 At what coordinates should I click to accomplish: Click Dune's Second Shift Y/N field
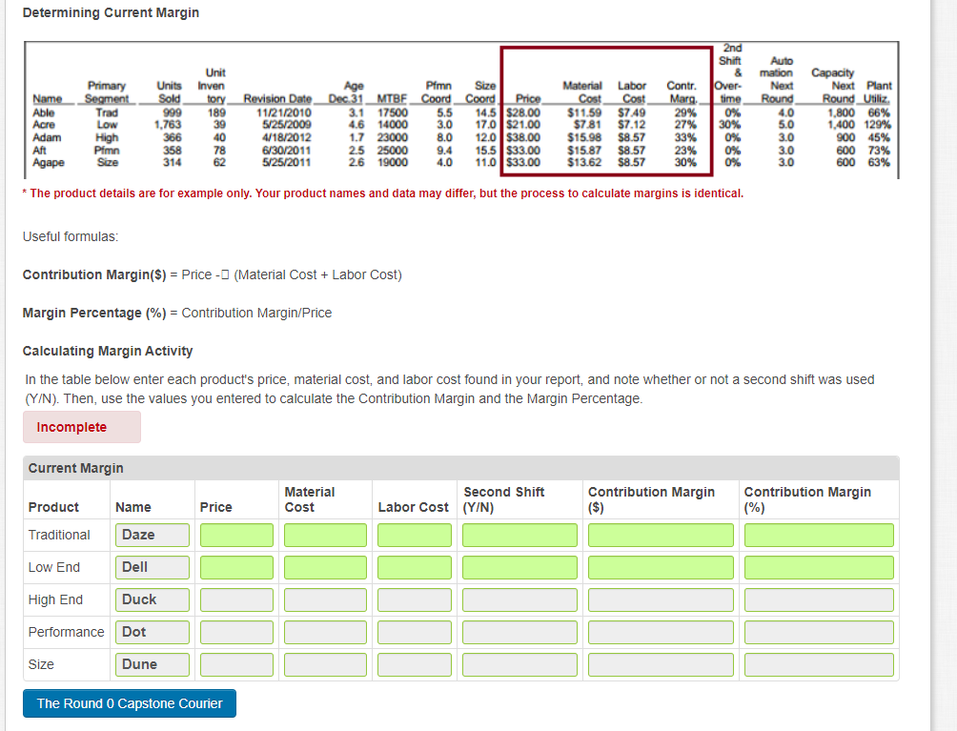click(519, 664)
